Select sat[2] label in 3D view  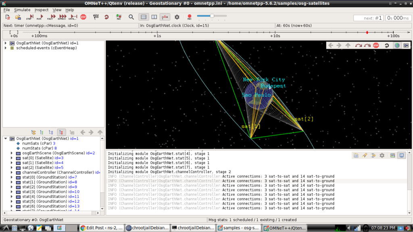[x=304, y=119]
